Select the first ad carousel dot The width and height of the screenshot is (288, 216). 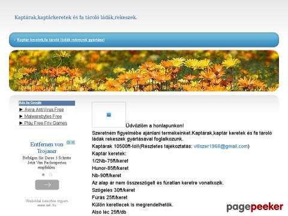43,175
